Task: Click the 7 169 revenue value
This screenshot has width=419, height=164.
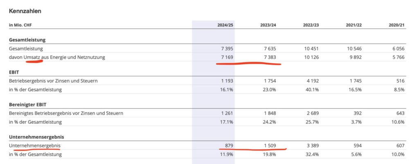Action: point(226,57)
